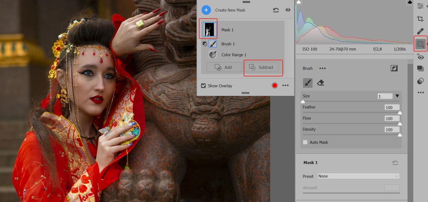Click the Density value field
Image resolution: width=428 pixels, height=202 pixels.
(x=392, y=130)
